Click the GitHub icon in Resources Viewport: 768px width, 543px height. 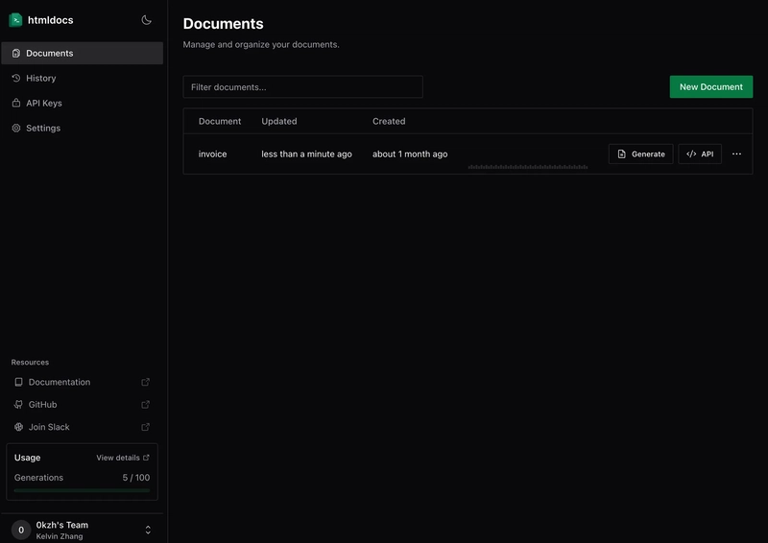(x=18, y=405)
